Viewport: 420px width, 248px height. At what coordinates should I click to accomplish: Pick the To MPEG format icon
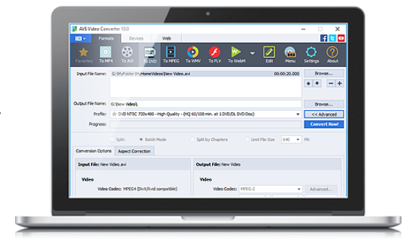coord(171,54)
